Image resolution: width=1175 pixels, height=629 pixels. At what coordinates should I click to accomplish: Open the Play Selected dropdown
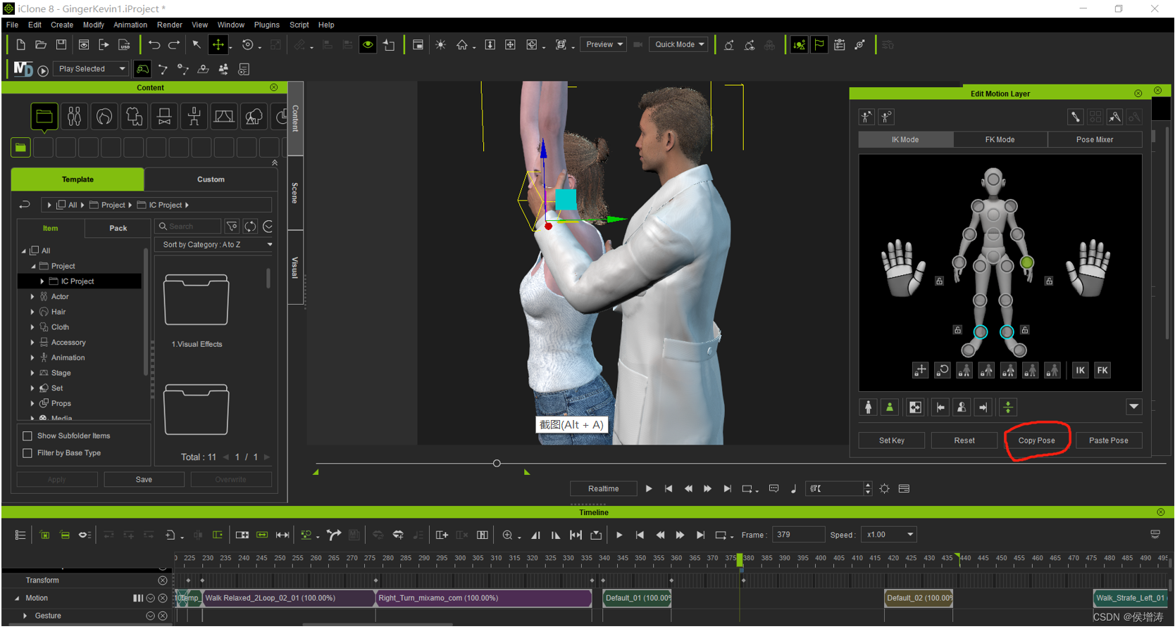click(x=92, y=69)
